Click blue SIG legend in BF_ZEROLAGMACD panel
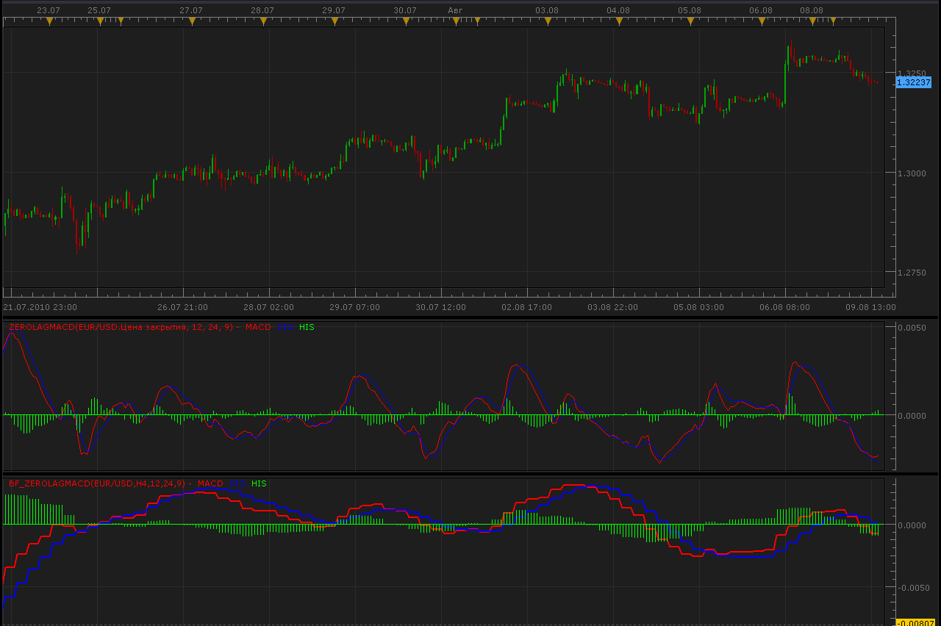This screenshot has width=941, height=626. [237, 483]
